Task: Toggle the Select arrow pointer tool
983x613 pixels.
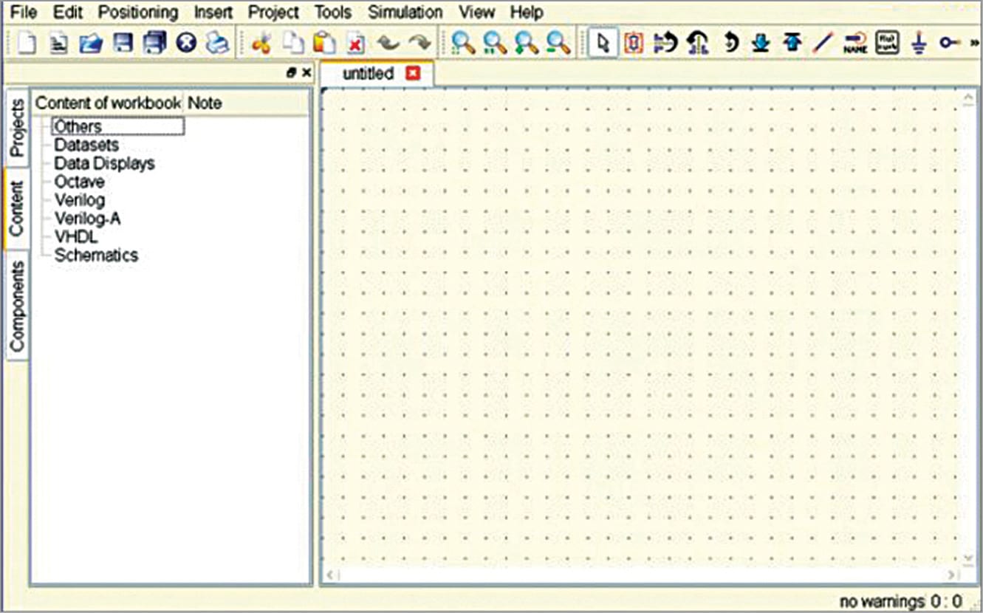Action: [603, 44]
